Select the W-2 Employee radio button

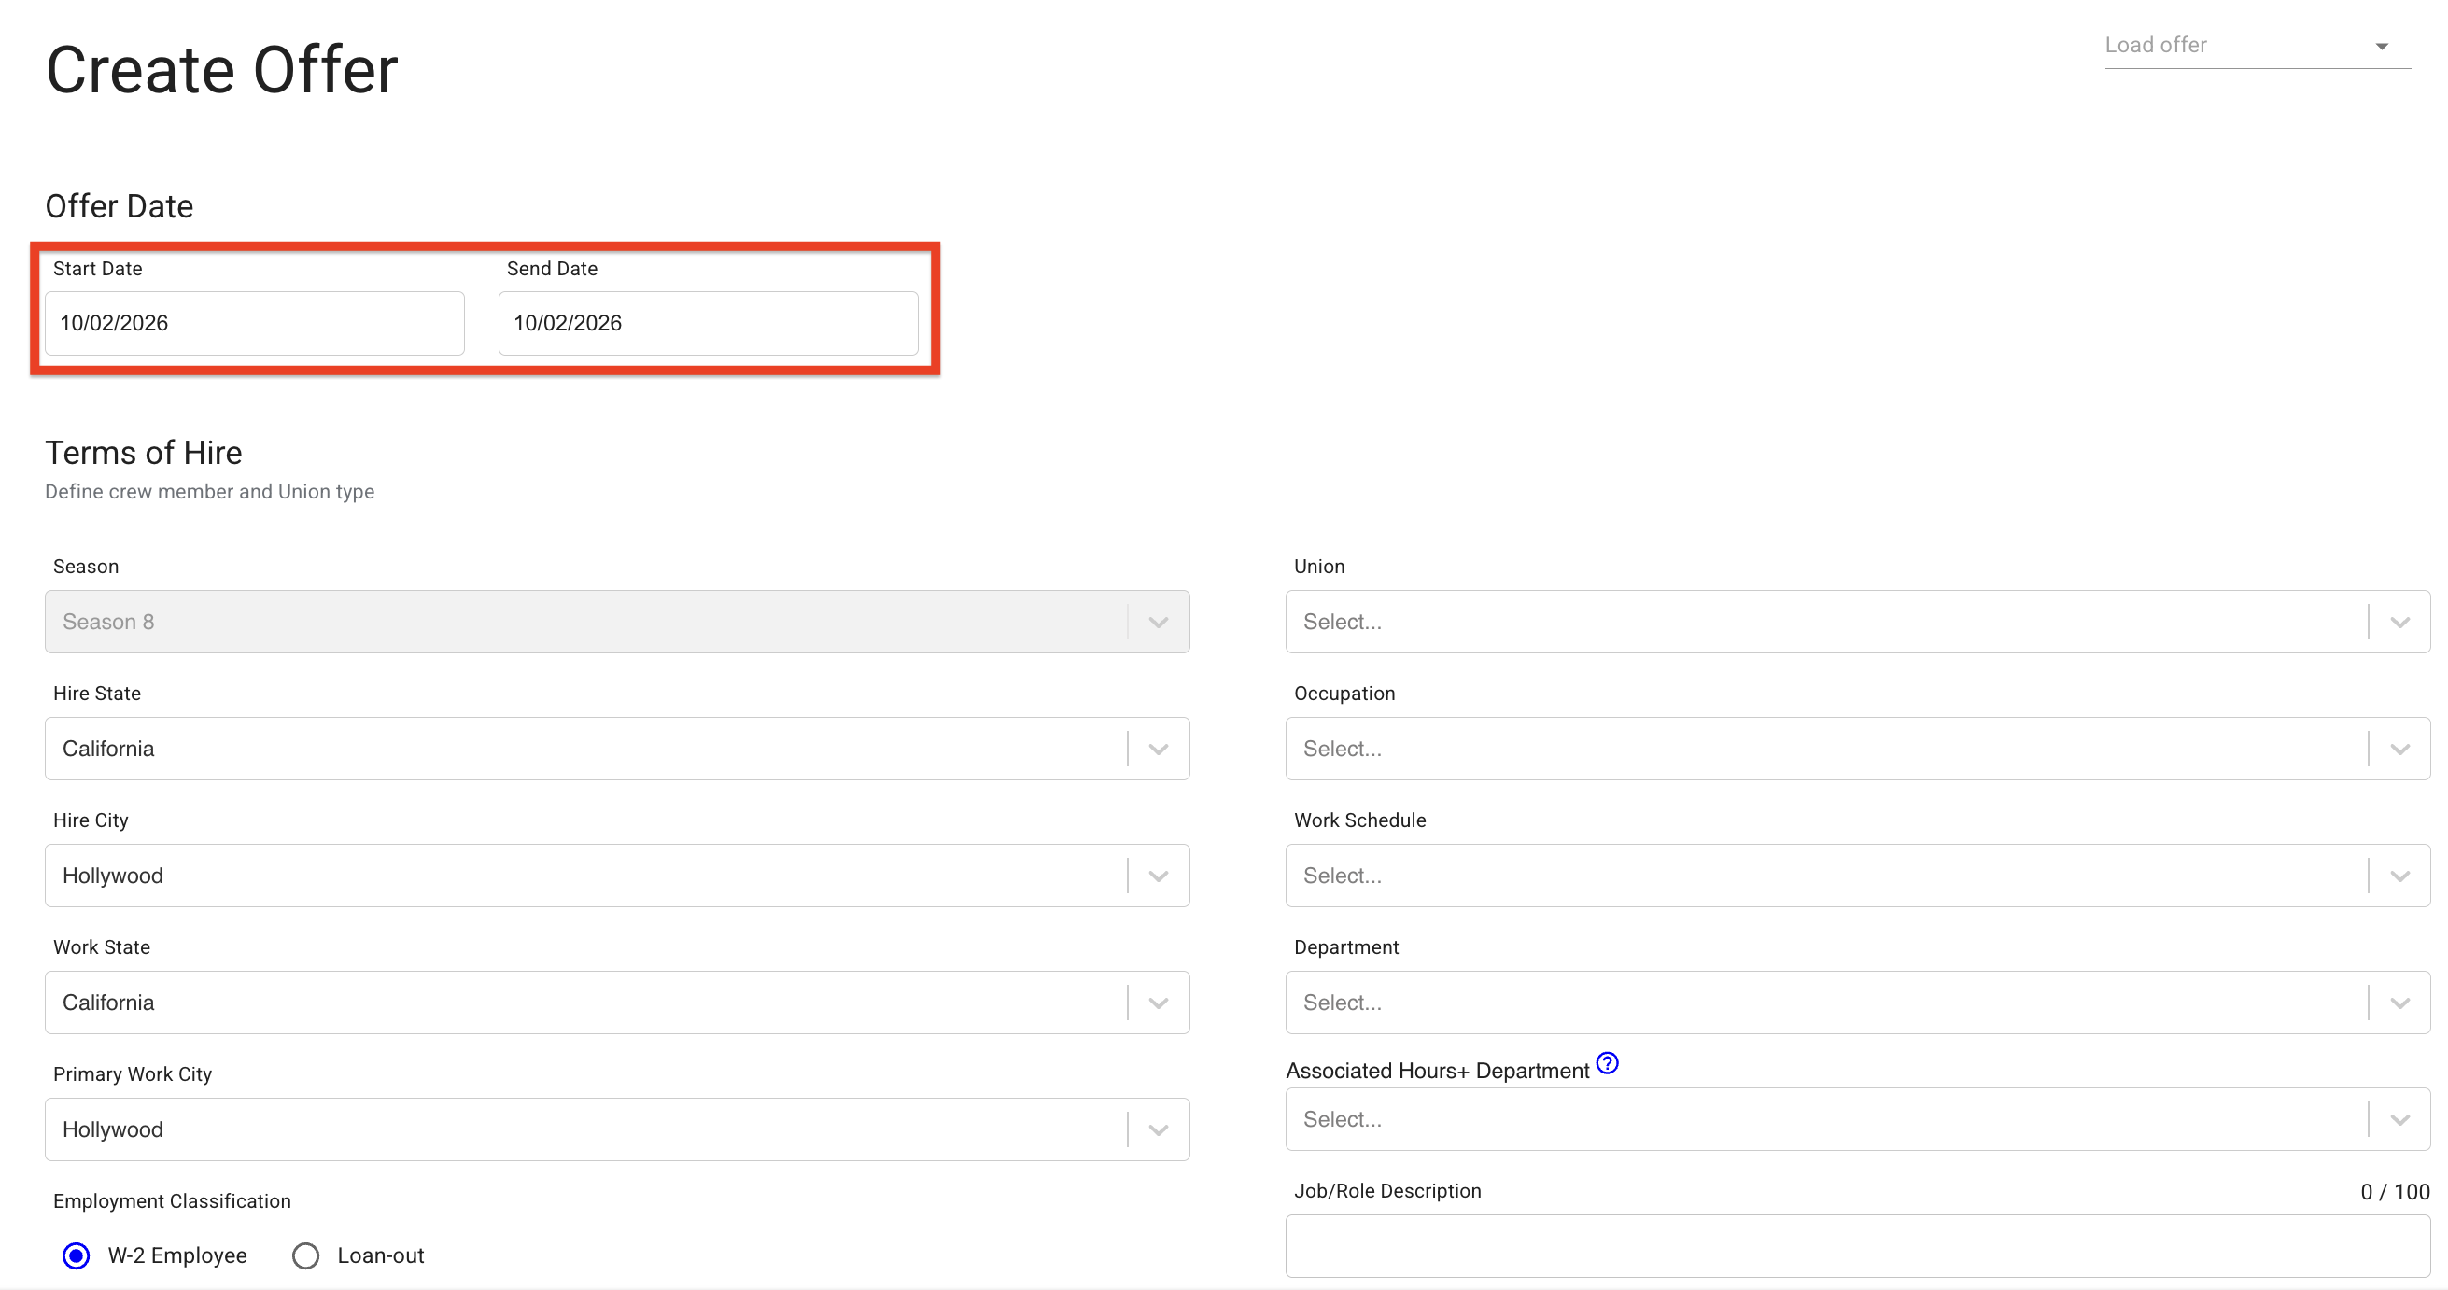pyautogui.click(x=77, y=1255)
